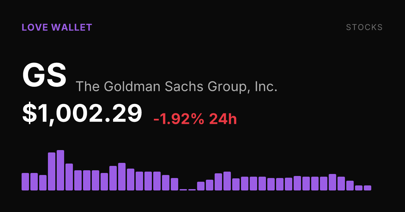The height and width of the screenshot is (212, 405).
Task: Open The Goldman Sachs Group, Inc. name
Action: [x=177, y=86]
